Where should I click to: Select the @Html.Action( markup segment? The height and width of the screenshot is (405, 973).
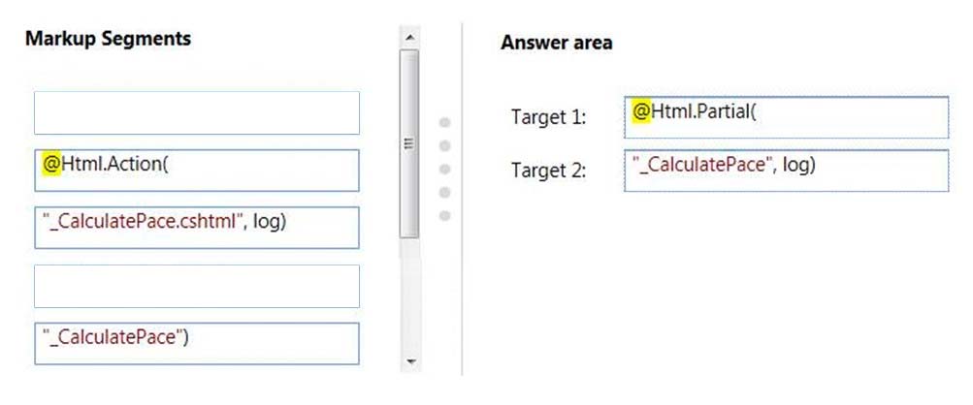(197, 170)
